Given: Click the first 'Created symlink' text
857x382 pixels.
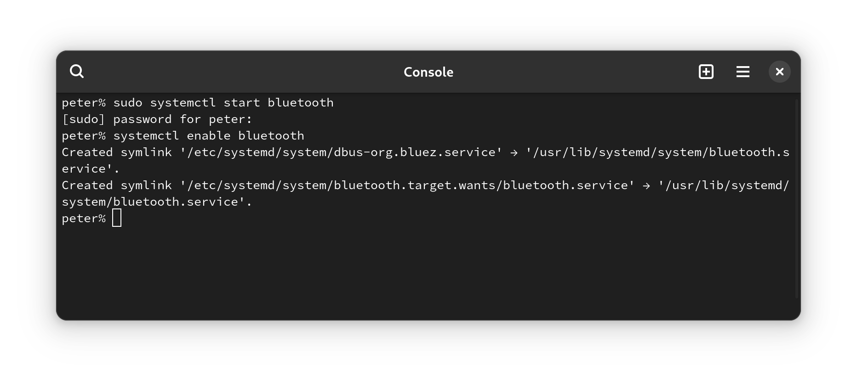Looking at the screenshot, I should pyautogui.click(x=117, y=152).
